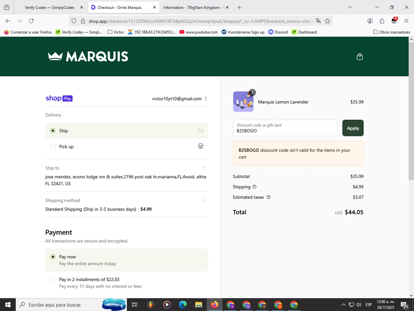Launch Microsoft Edge from taskbar

(183, 305)
